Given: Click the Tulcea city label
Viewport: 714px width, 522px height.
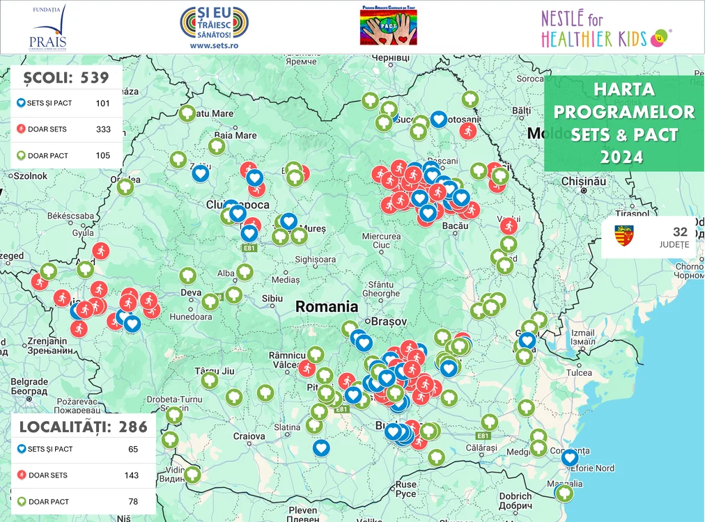Looking at the screenshot, I should coord(579,372).
